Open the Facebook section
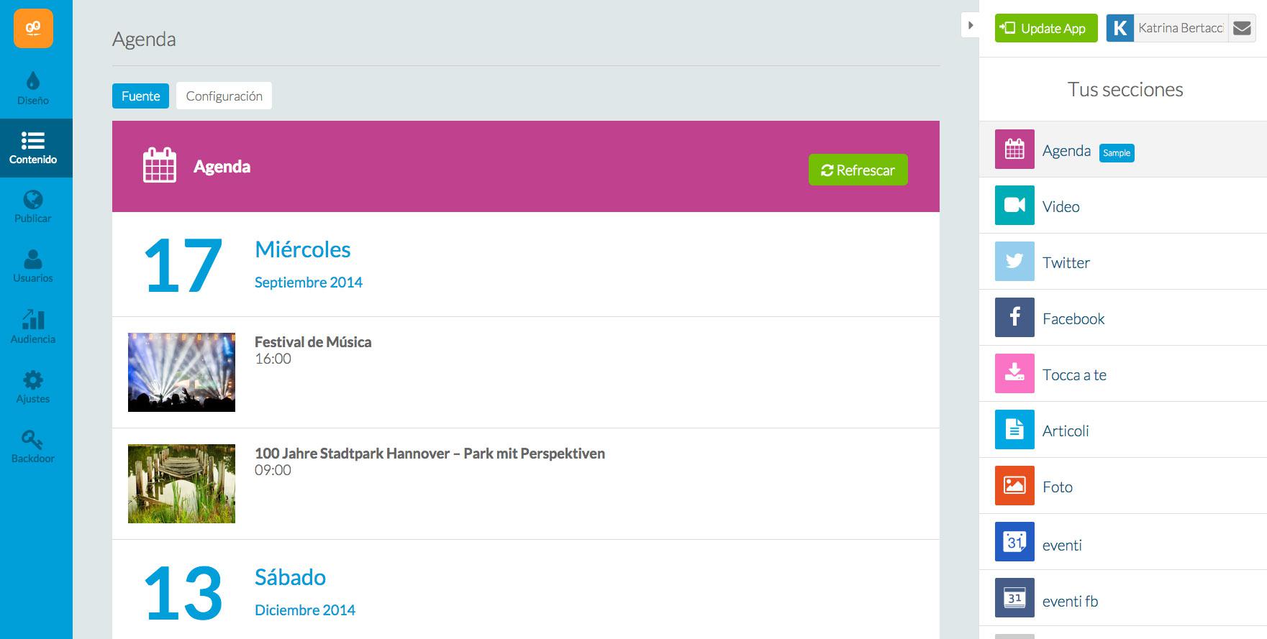1267x639 pixels. (1073, 318)
